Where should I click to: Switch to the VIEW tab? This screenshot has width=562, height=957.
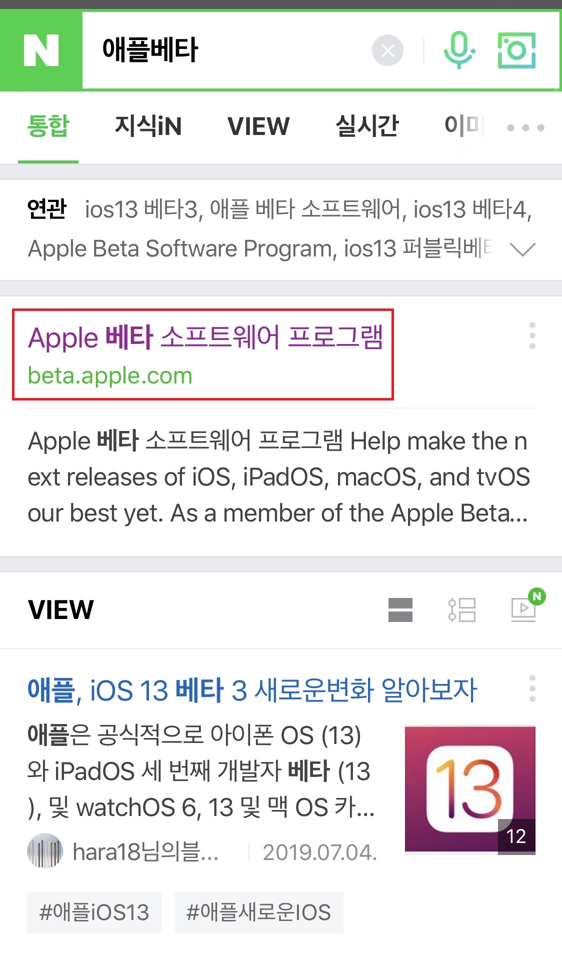tap(258, 126)
